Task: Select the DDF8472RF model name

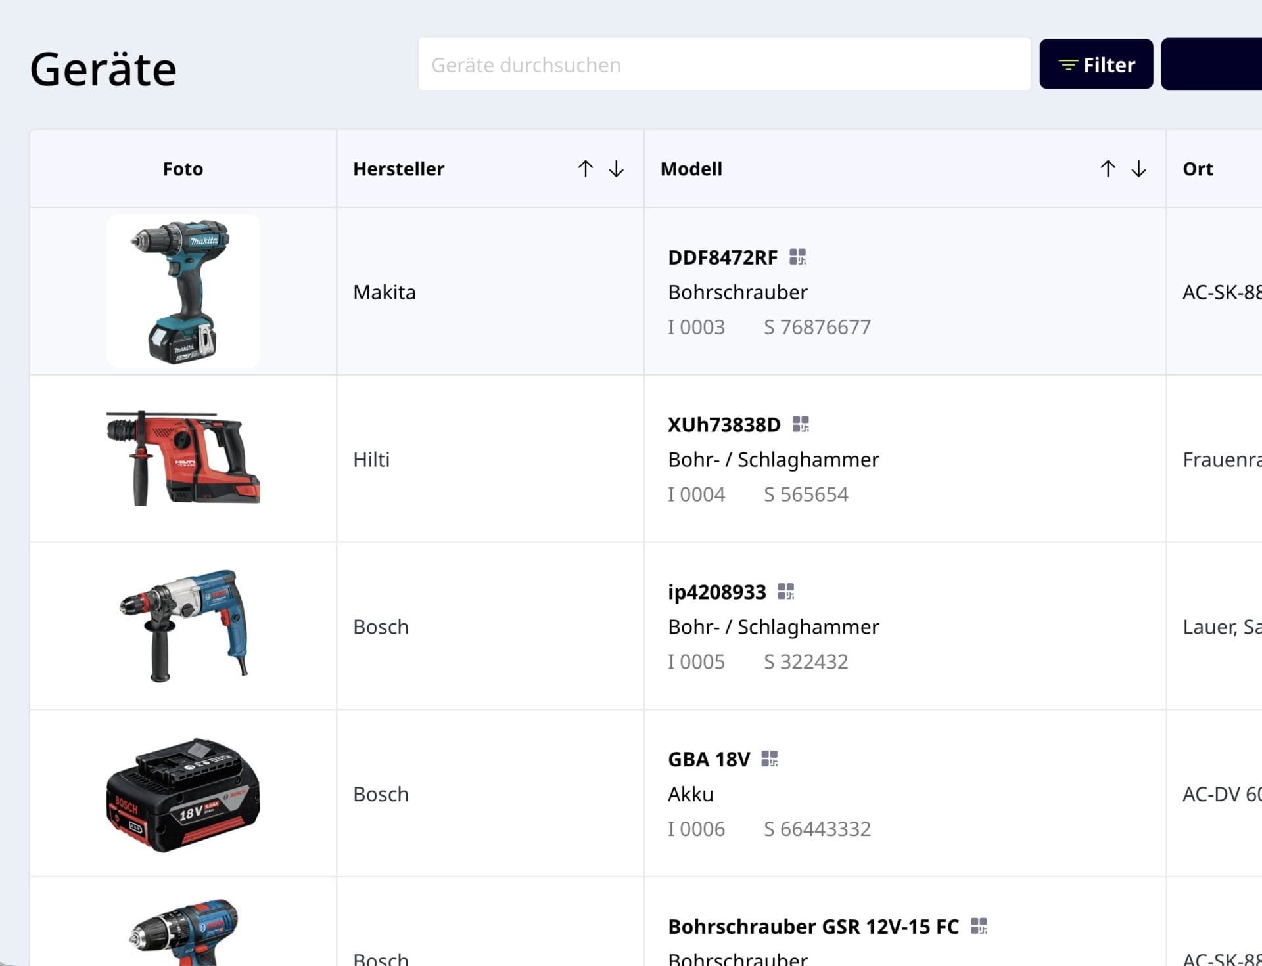Action: click(x=722, y=257)
